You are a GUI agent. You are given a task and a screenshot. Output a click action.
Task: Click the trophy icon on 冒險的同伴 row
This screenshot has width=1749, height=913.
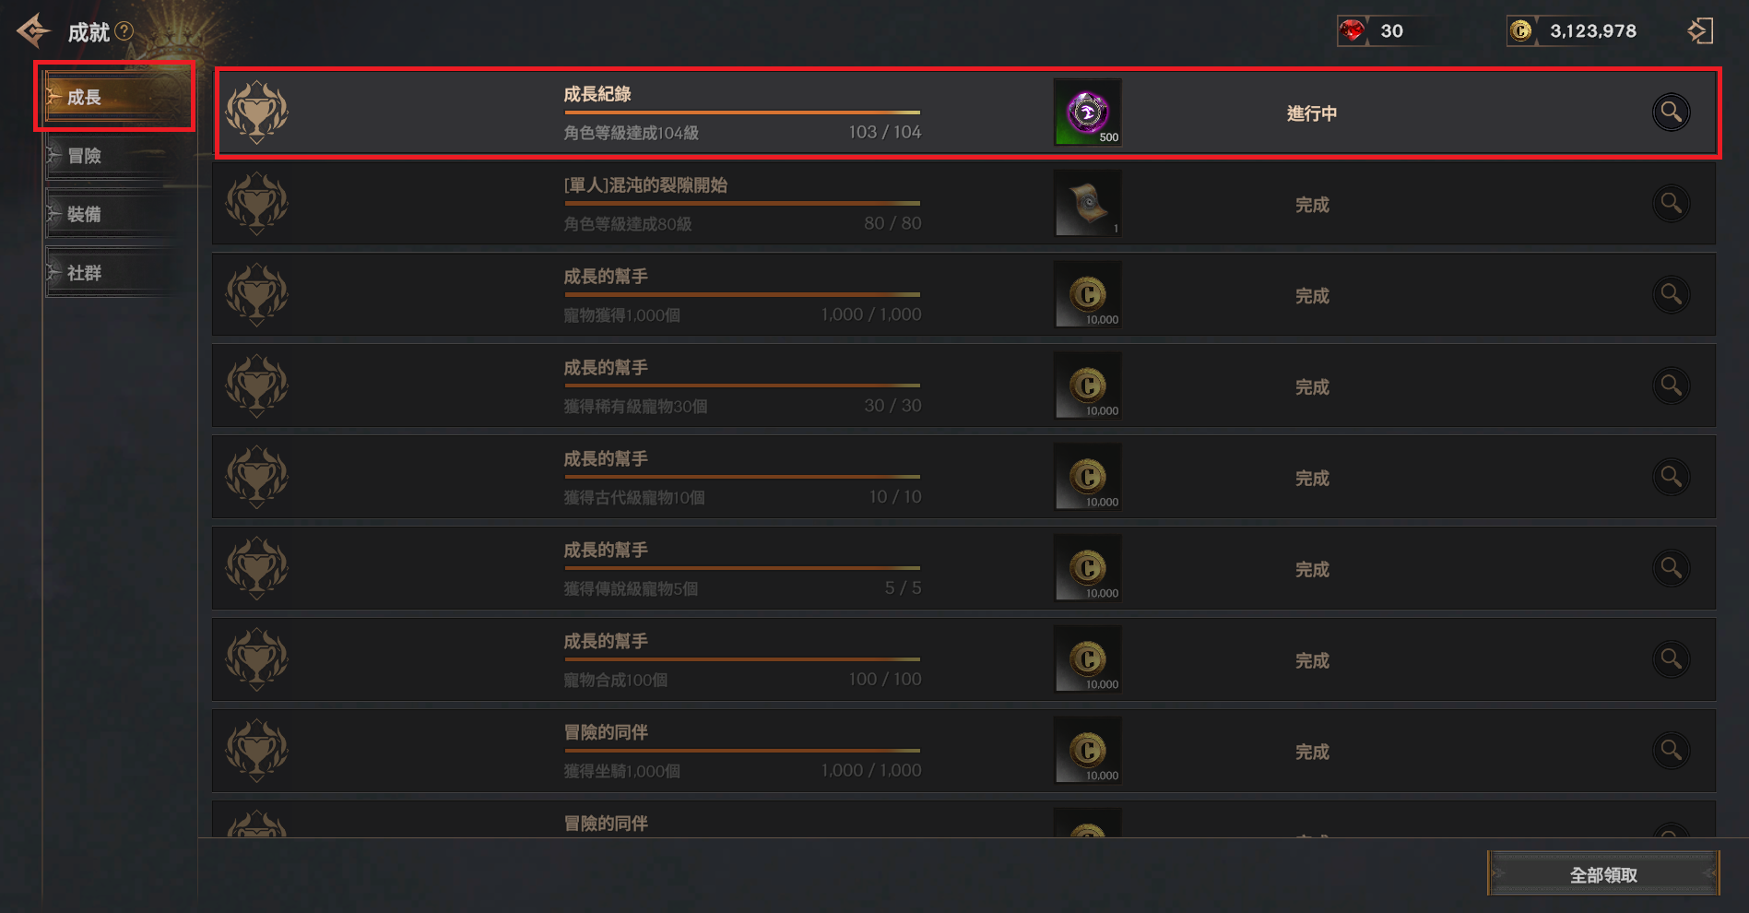[257, 751]
